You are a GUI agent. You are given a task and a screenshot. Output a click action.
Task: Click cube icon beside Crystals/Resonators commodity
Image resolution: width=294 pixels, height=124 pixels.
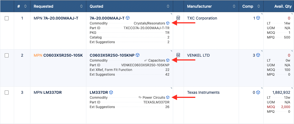pyautogui.click(x=168, y=23)
